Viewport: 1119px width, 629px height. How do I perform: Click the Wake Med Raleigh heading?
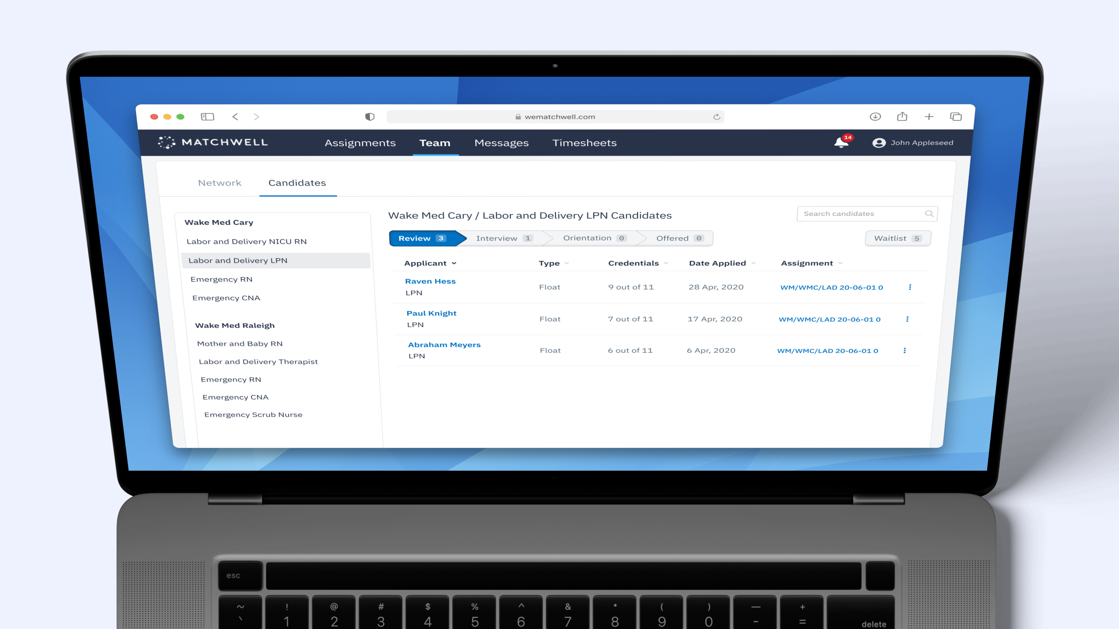tap(235, 326)
